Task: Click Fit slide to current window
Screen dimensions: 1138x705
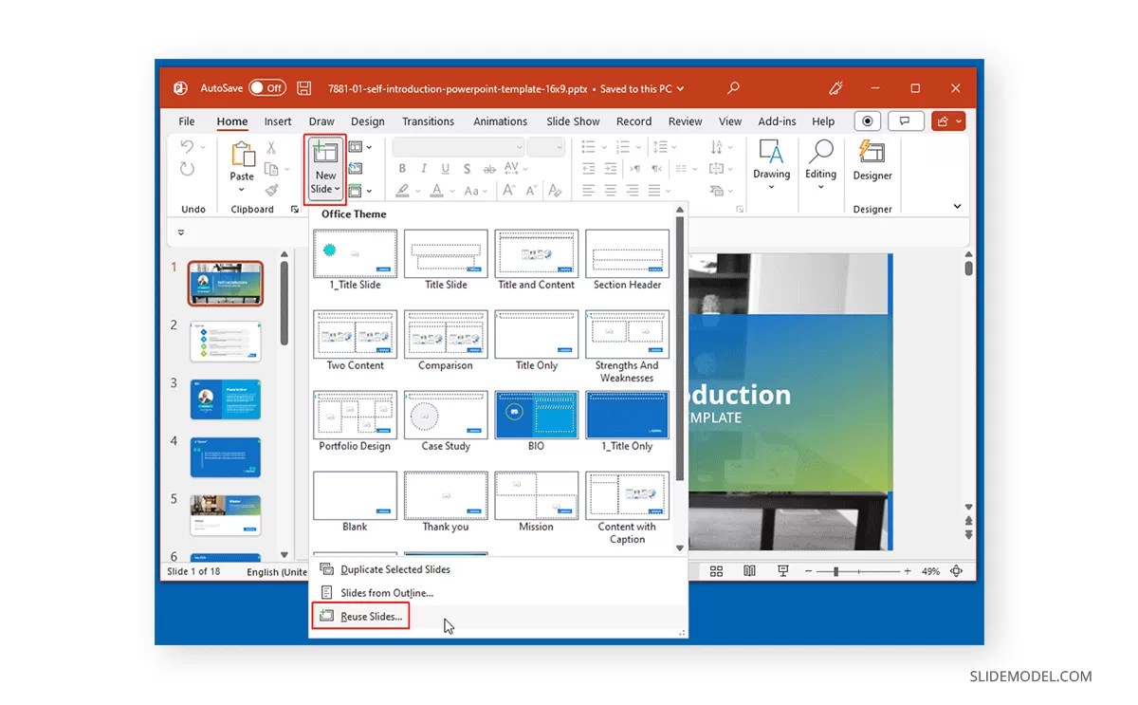Action: (x=957, y=570)
